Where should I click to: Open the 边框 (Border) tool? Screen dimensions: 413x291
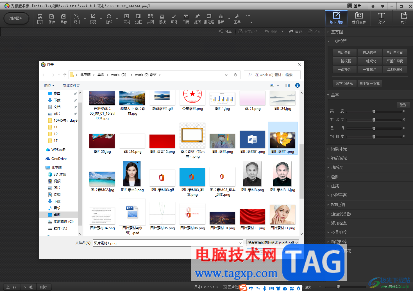pos(139,19)
